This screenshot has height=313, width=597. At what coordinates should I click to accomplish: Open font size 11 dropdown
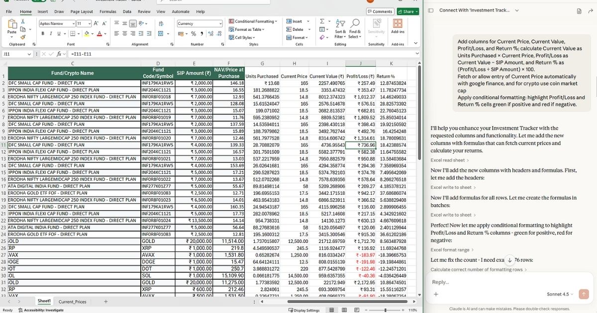pos(90,23)
